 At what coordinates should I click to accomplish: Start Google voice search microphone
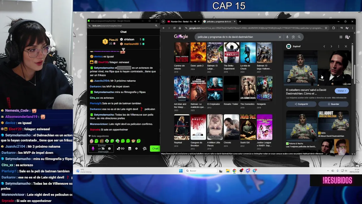point(287,37)
